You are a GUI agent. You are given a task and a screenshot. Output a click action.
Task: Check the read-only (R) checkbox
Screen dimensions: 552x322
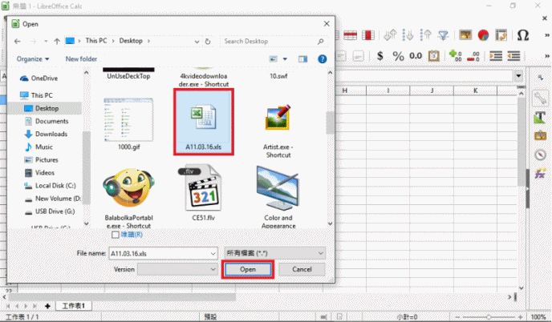tap(115, 235)
